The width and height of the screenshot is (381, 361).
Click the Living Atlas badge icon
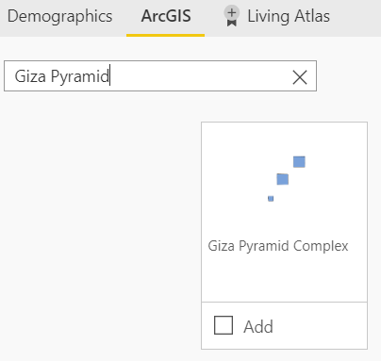click(232, 16)
